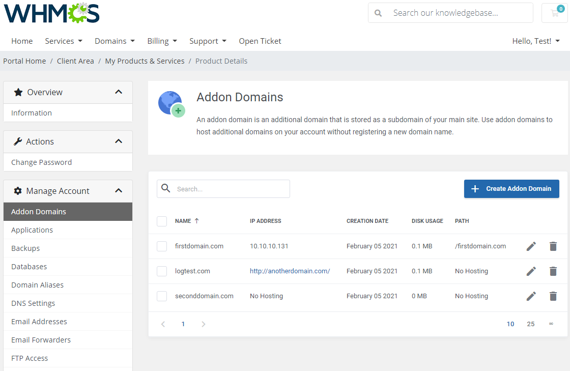The height and width of the screenshot is (371, 570).
Task: Focus the addon domains Search field
Action: pos(223,189)
